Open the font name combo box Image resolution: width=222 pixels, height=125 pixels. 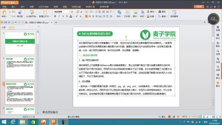point(62,12)
